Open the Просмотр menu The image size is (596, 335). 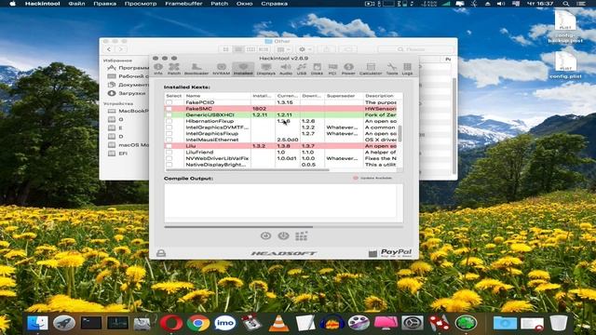(141, 4)
